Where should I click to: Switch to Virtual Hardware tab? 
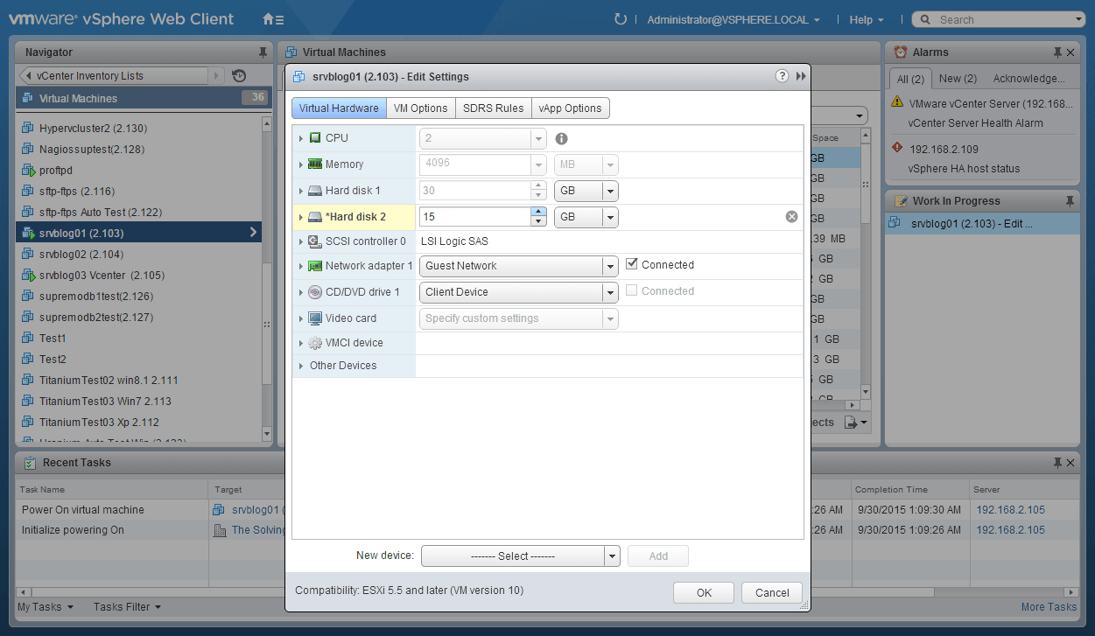pyautogui.click(x=339, y=108)
